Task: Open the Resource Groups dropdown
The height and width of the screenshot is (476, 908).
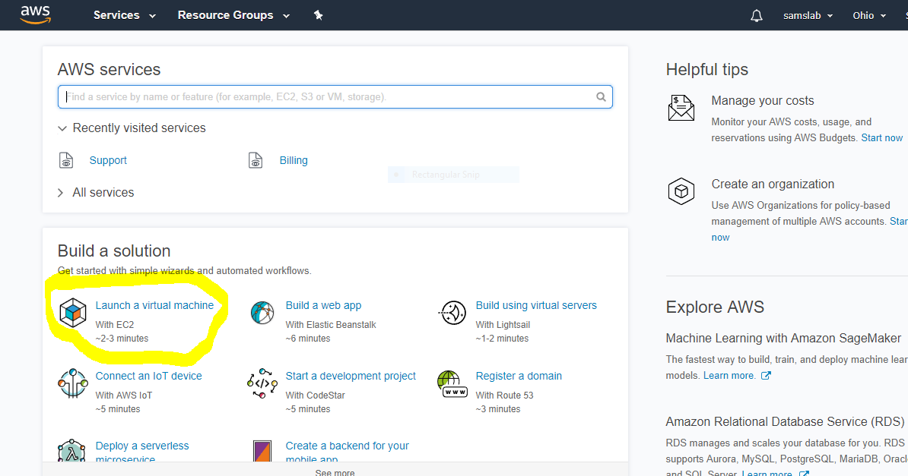Action: click(x=233, y=15)
